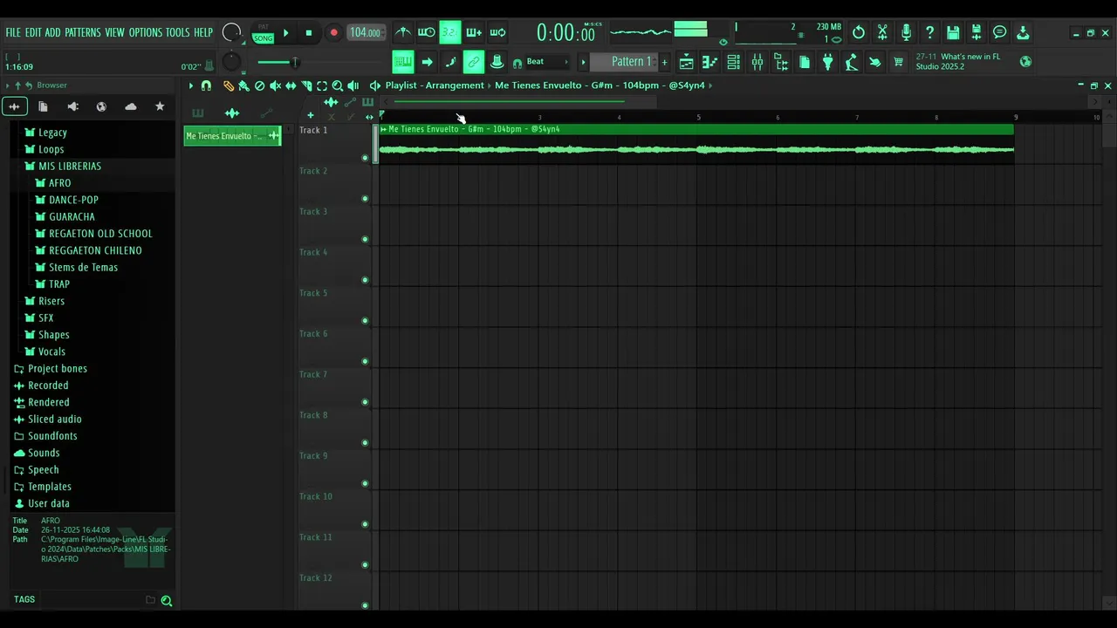Open the EDIT menu
Viewport: 1117px width, 628px height.
(x=33, y=32)
